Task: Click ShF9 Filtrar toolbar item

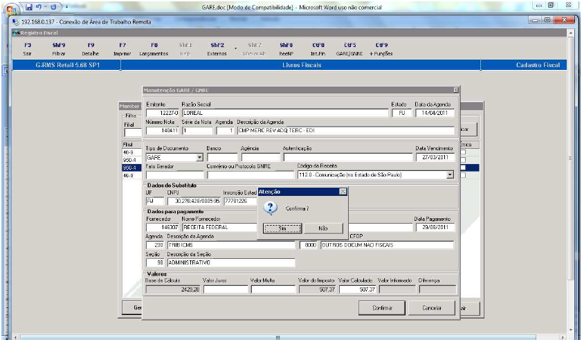Action: 59,49
